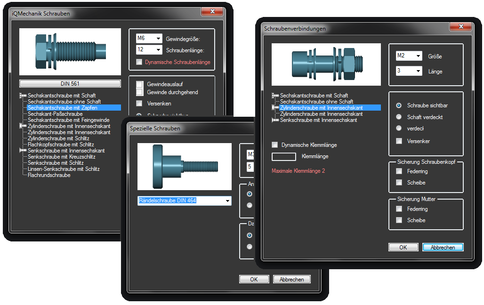Enable the Dynamische Schraubenlänge checkbox
The image size is (484, 305).
point(139,62)
